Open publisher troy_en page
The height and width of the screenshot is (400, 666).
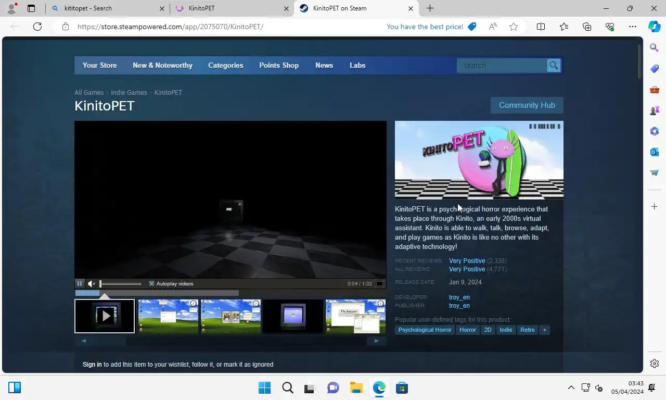coord(459,306)
